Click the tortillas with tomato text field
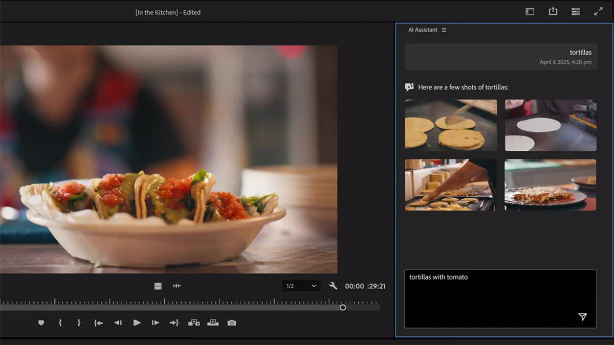The height and width of the screenshot is (345, 614). click(x=491, y=291)
